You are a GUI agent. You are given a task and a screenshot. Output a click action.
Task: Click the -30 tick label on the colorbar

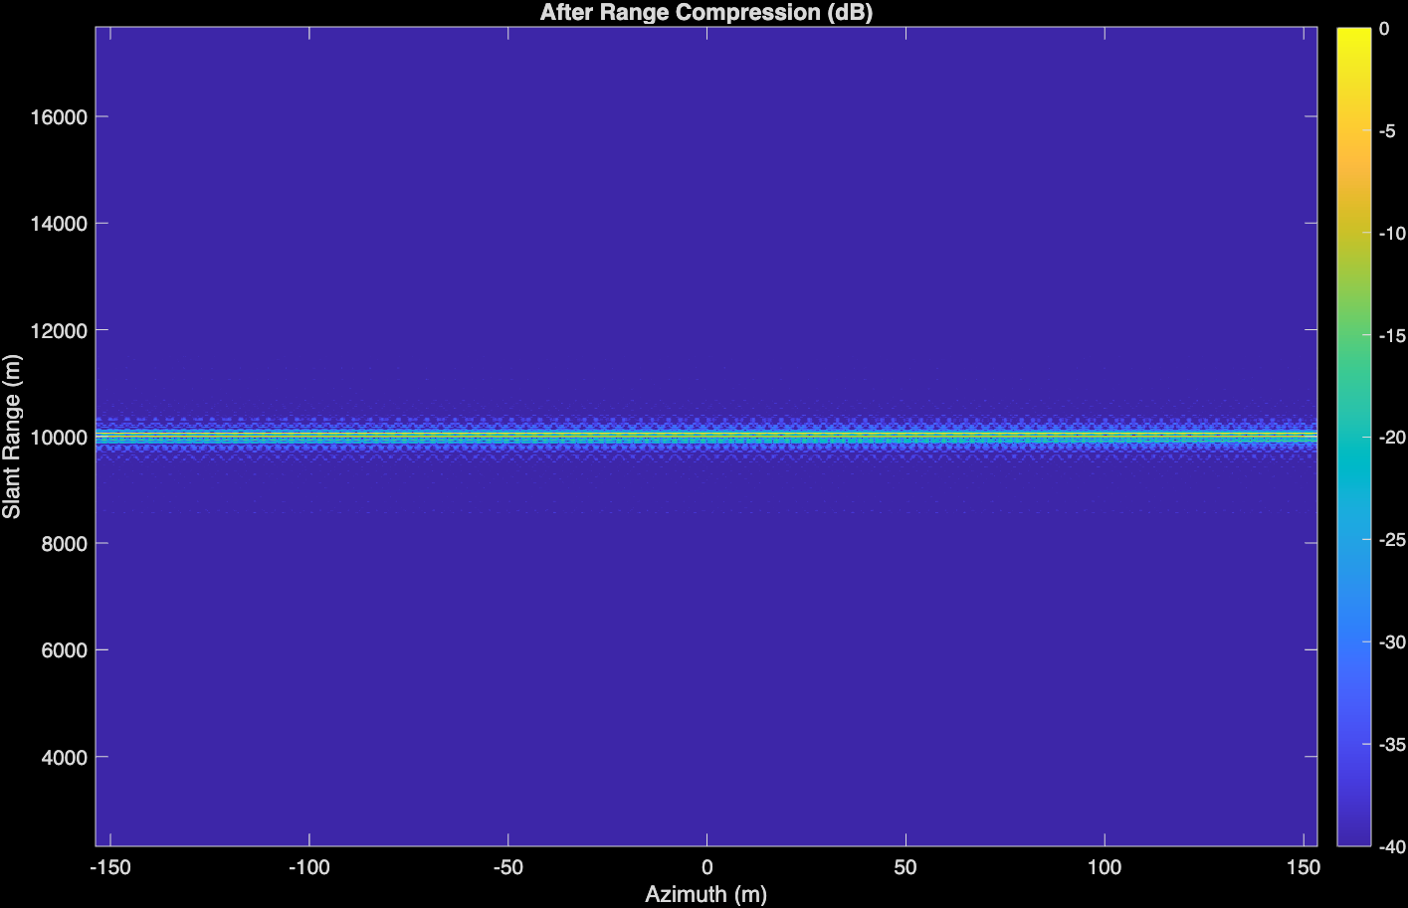[x=1391, y=642]
